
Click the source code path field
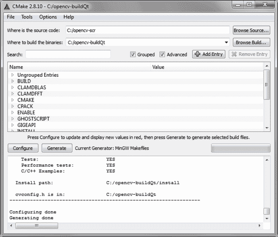(x=148, y=30)
